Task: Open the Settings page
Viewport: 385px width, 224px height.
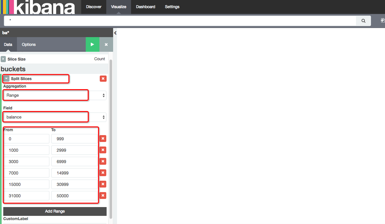Action: tap(172, 7)
